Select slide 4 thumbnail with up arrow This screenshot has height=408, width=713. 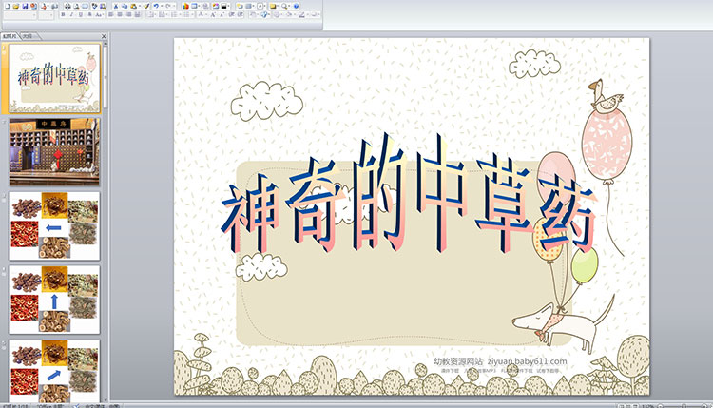54,300
